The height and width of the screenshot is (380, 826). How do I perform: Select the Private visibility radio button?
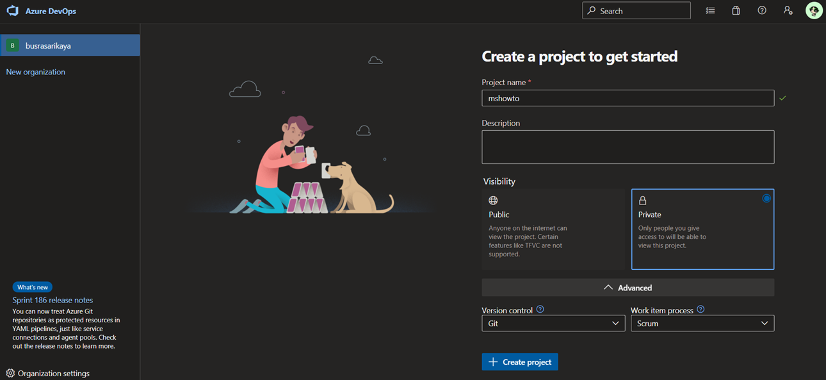click(766, 199)
